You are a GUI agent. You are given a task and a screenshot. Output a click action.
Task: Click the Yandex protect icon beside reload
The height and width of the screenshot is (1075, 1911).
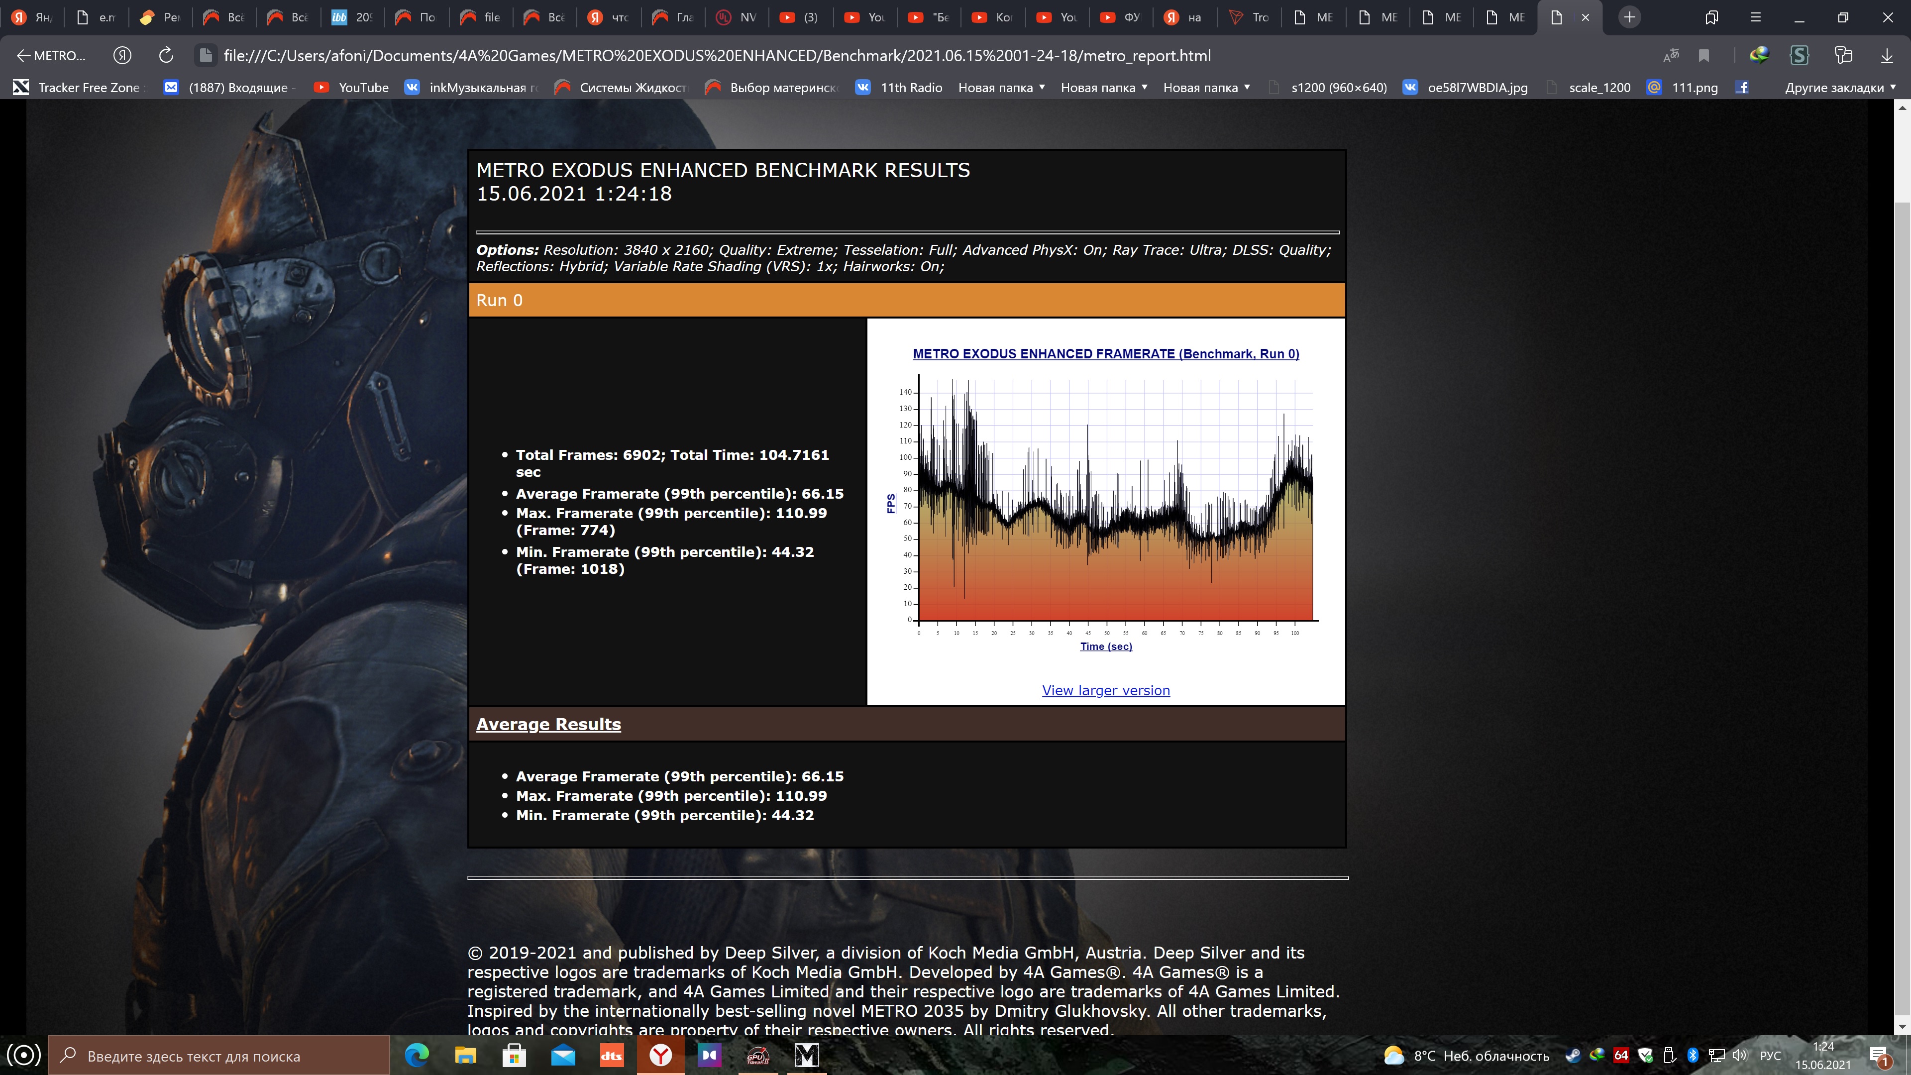pyautogui.click(x=122, y=56)
